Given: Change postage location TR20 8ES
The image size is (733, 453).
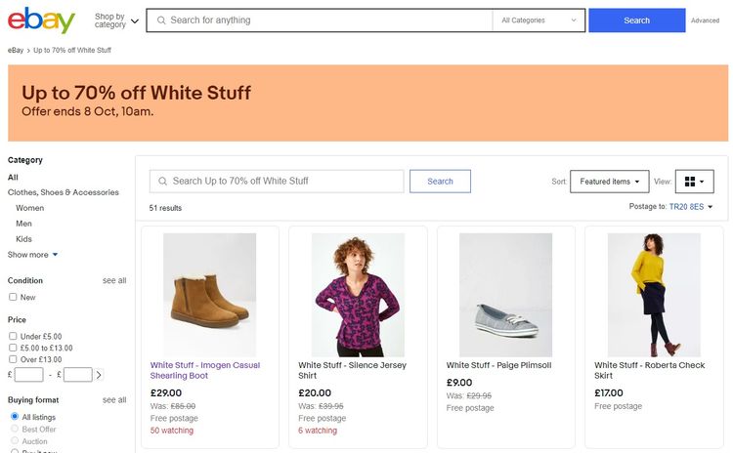Looking at the screenshot, I should pos(690,207).
